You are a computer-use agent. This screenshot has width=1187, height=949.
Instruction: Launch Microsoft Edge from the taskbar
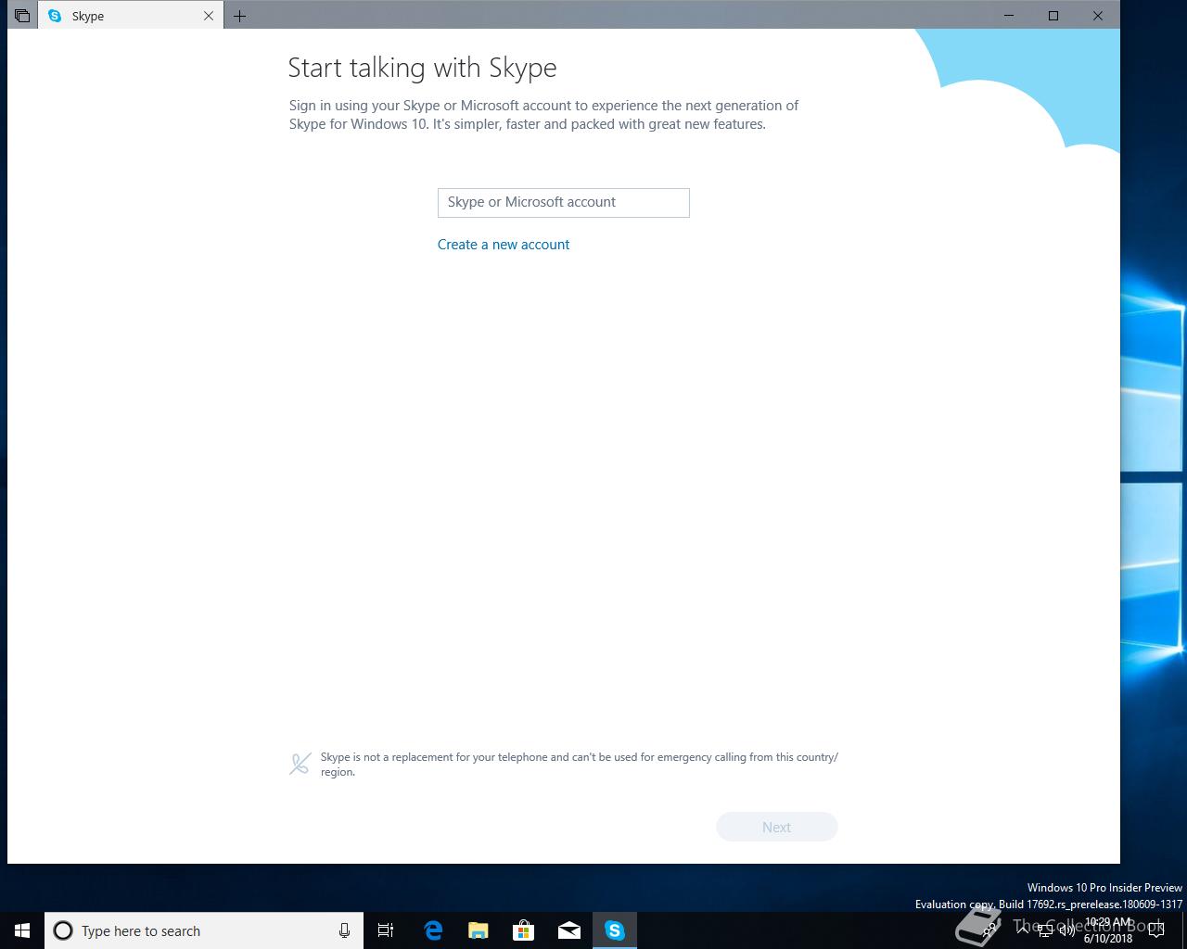[432, 930]
